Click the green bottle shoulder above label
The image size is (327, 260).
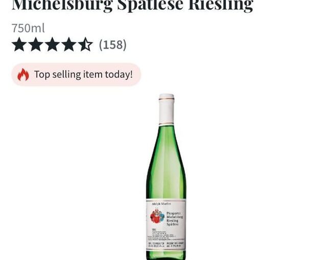pyautogui.click(x=166, y=180)
